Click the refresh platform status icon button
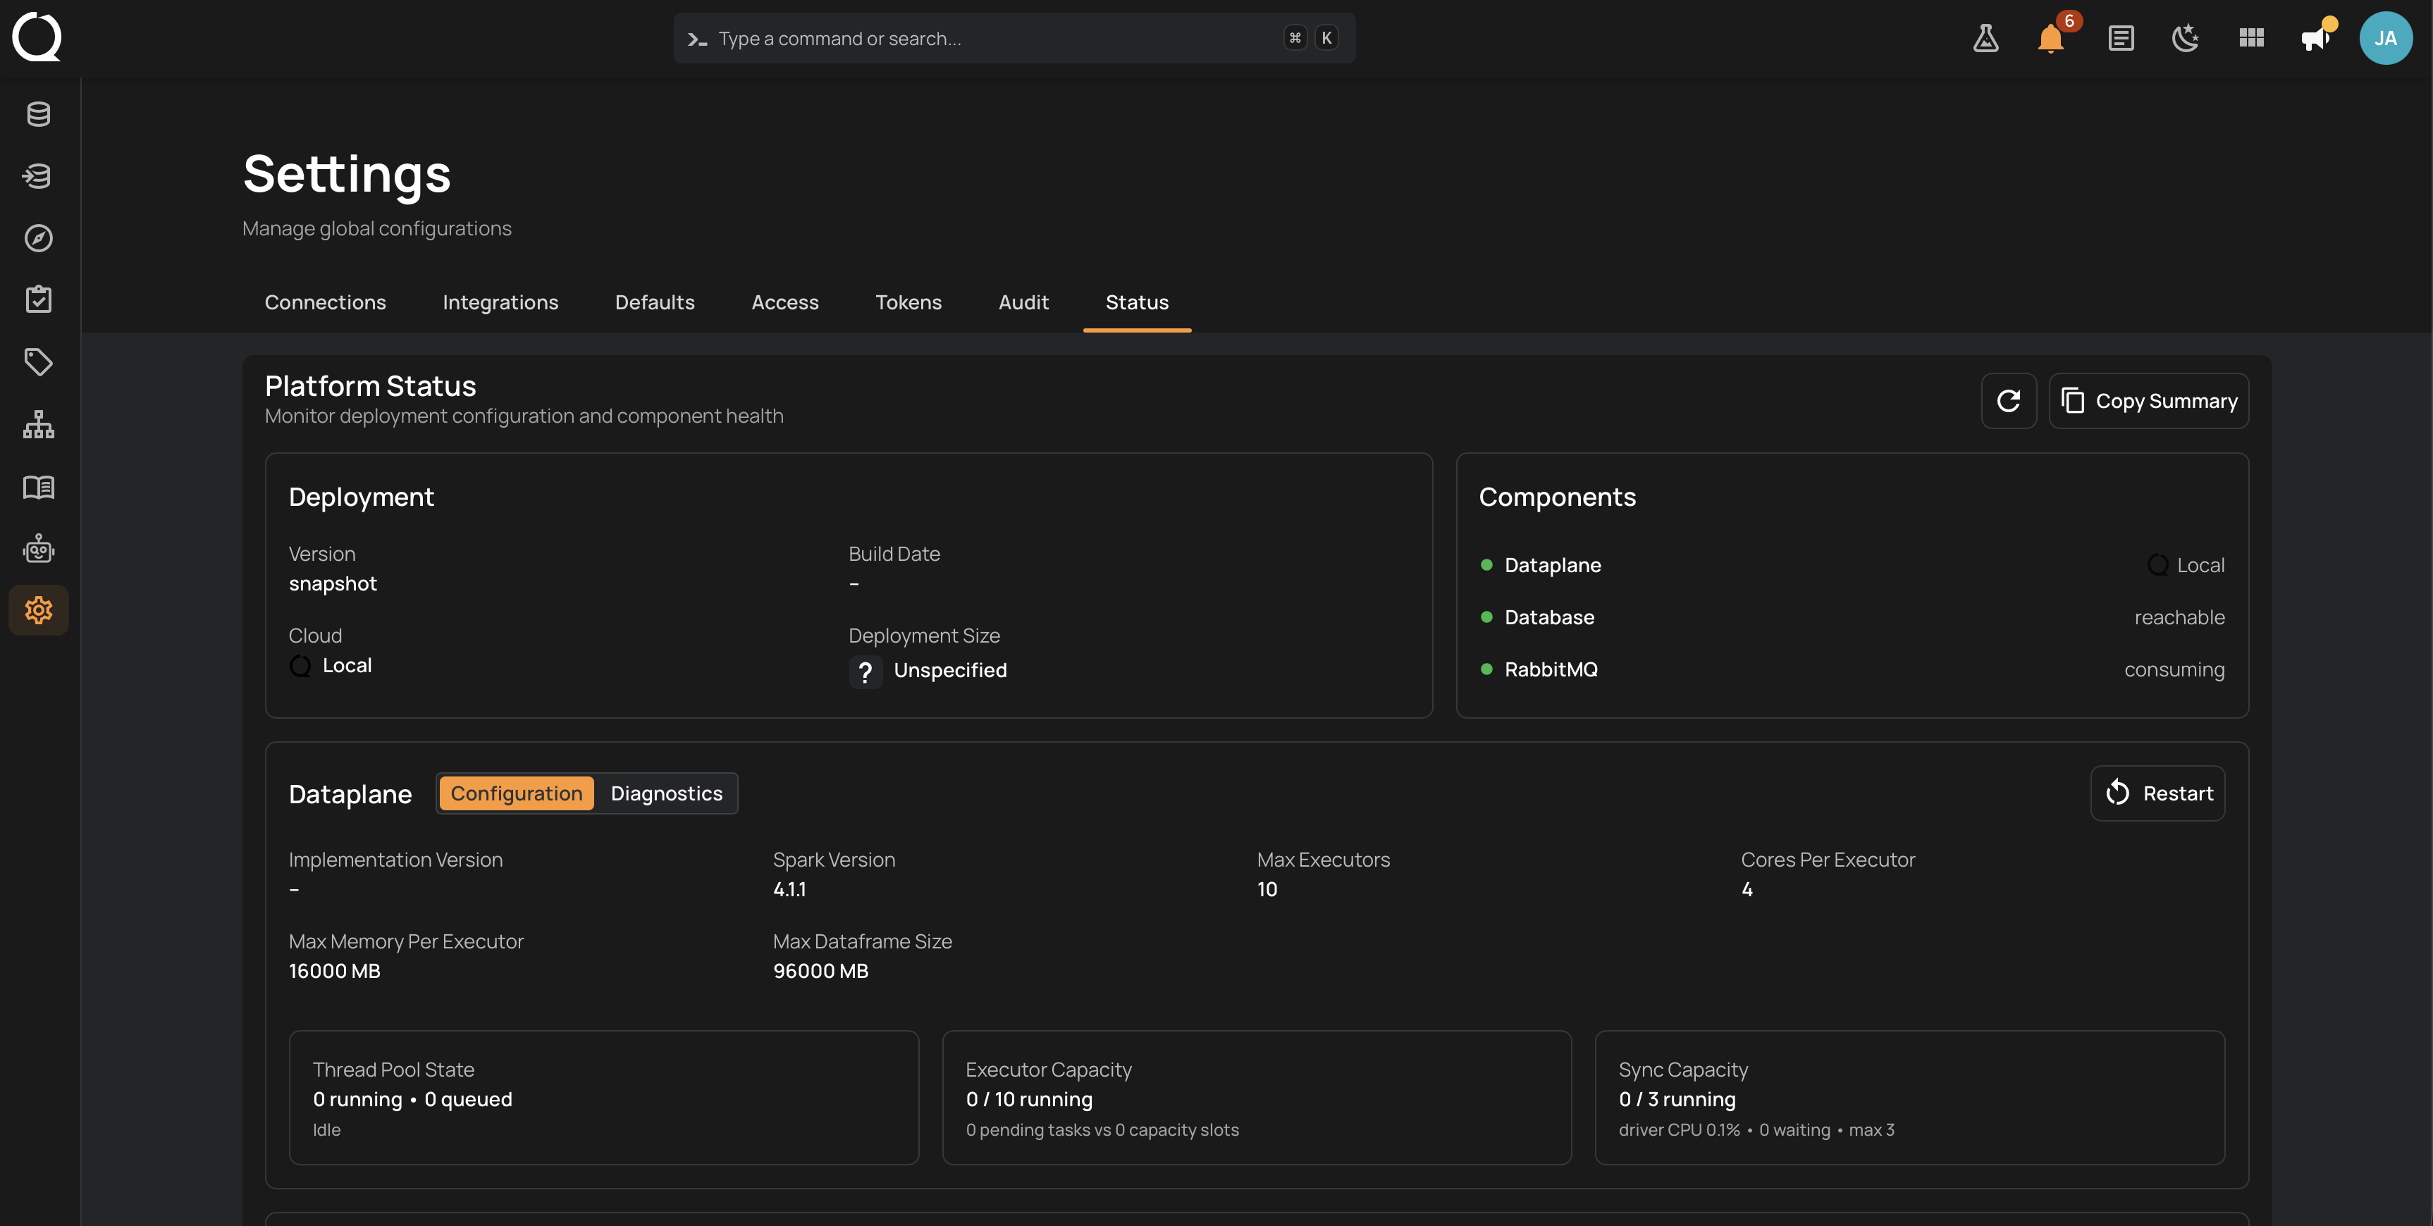 point(2009,400)
